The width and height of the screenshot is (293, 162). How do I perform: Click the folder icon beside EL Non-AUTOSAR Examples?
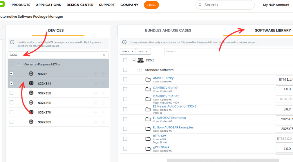pyautogui.click(x=148, y=129)
